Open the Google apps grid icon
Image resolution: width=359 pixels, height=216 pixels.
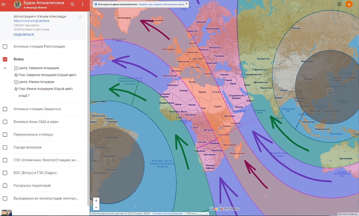(x=340, y=4)
